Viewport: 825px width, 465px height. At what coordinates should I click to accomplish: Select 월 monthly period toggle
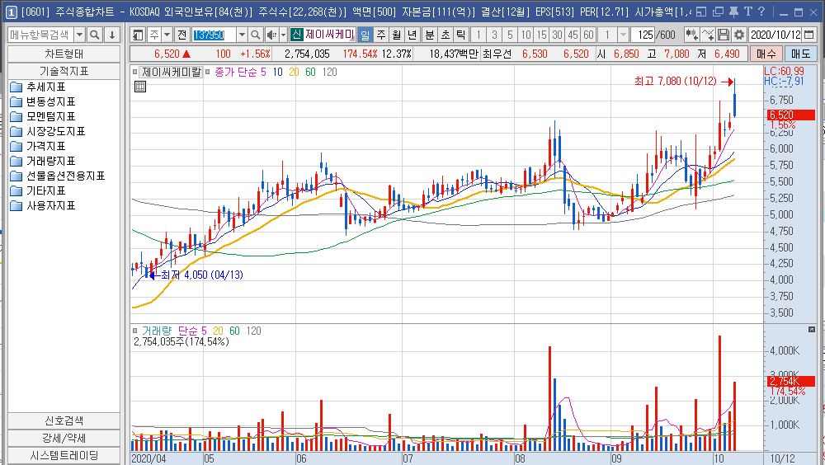(397, 35)
